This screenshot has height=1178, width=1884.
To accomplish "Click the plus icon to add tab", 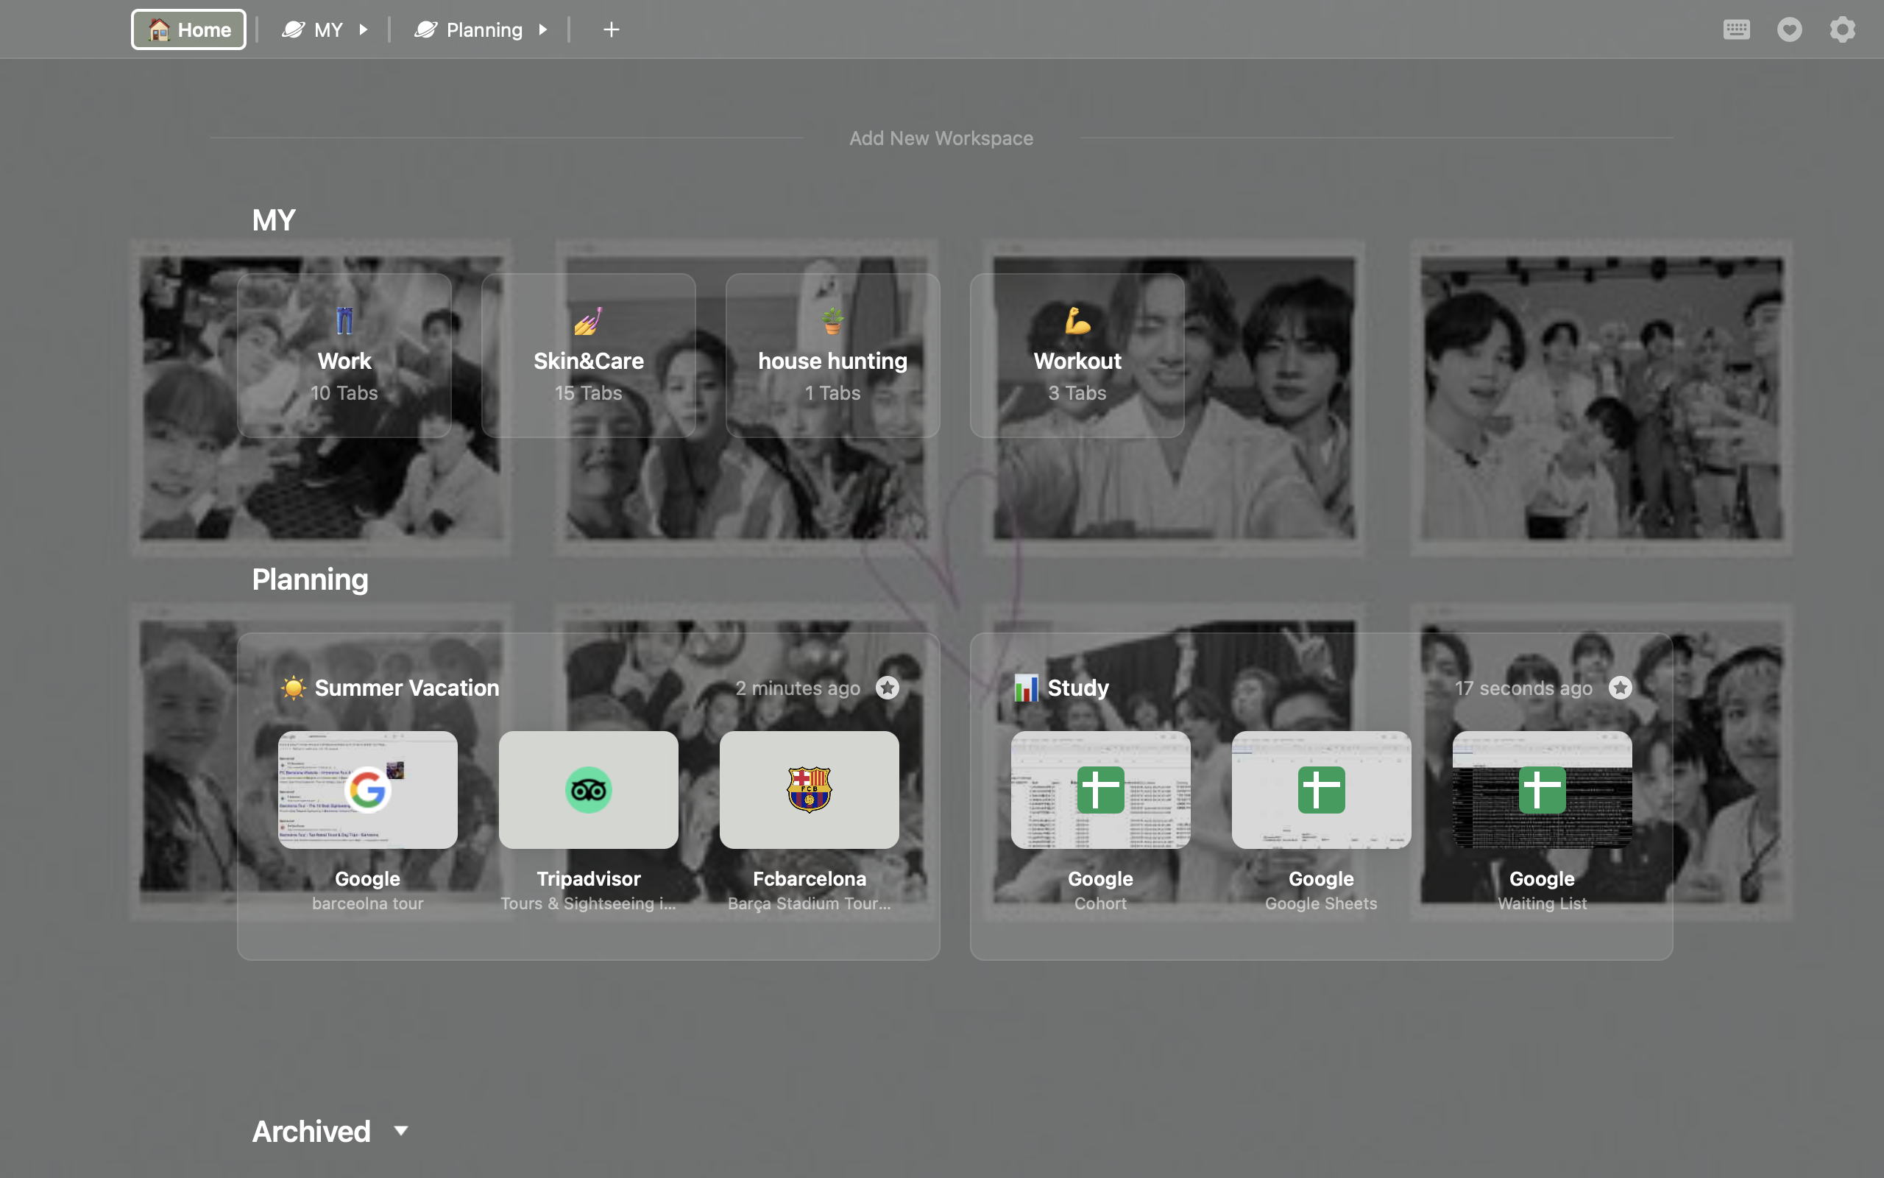I will (x=611, y=29).
